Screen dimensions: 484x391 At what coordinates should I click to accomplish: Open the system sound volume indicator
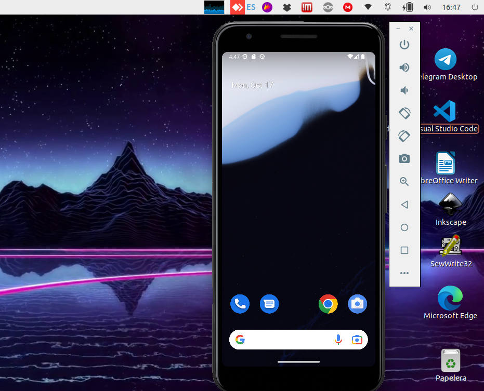tap(427, 7)
